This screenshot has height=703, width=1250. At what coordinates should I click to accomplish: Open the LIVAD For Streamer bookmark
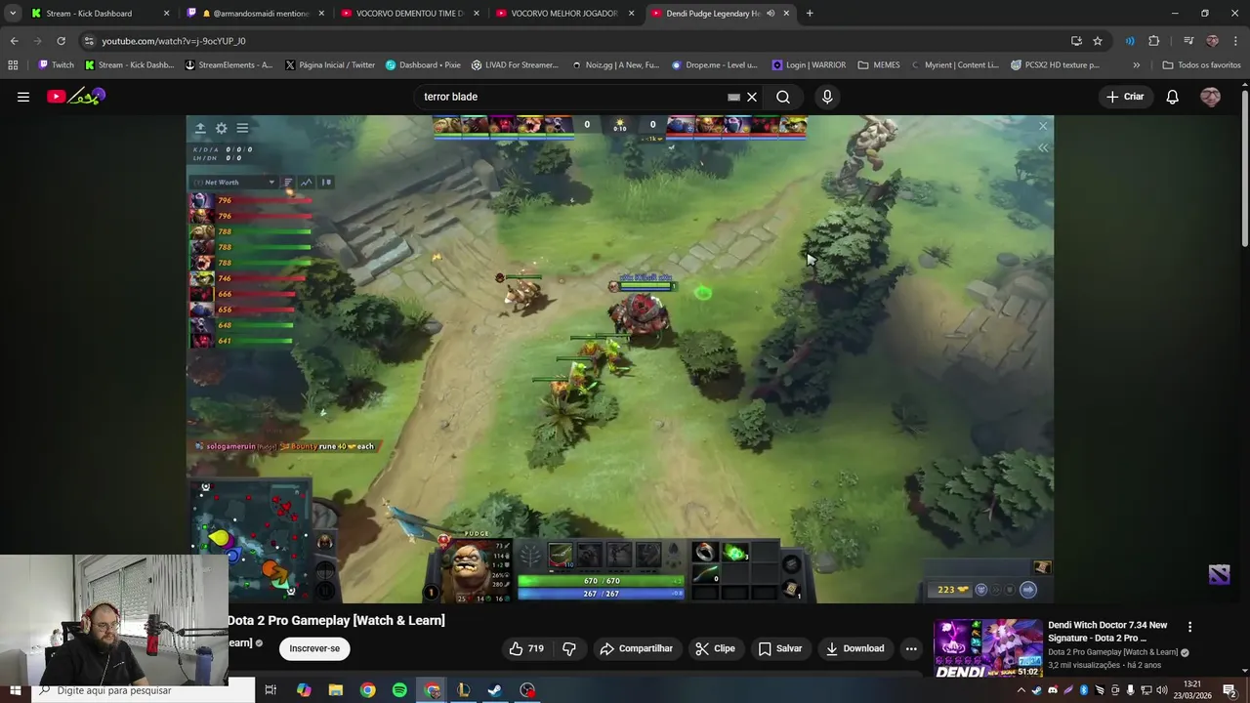click(x=515, y=65)
